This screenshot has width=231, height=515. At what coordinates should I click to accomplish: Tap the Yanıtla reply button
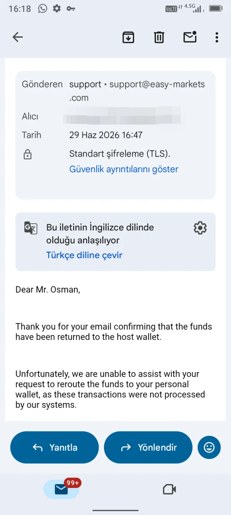click(55, 447)
